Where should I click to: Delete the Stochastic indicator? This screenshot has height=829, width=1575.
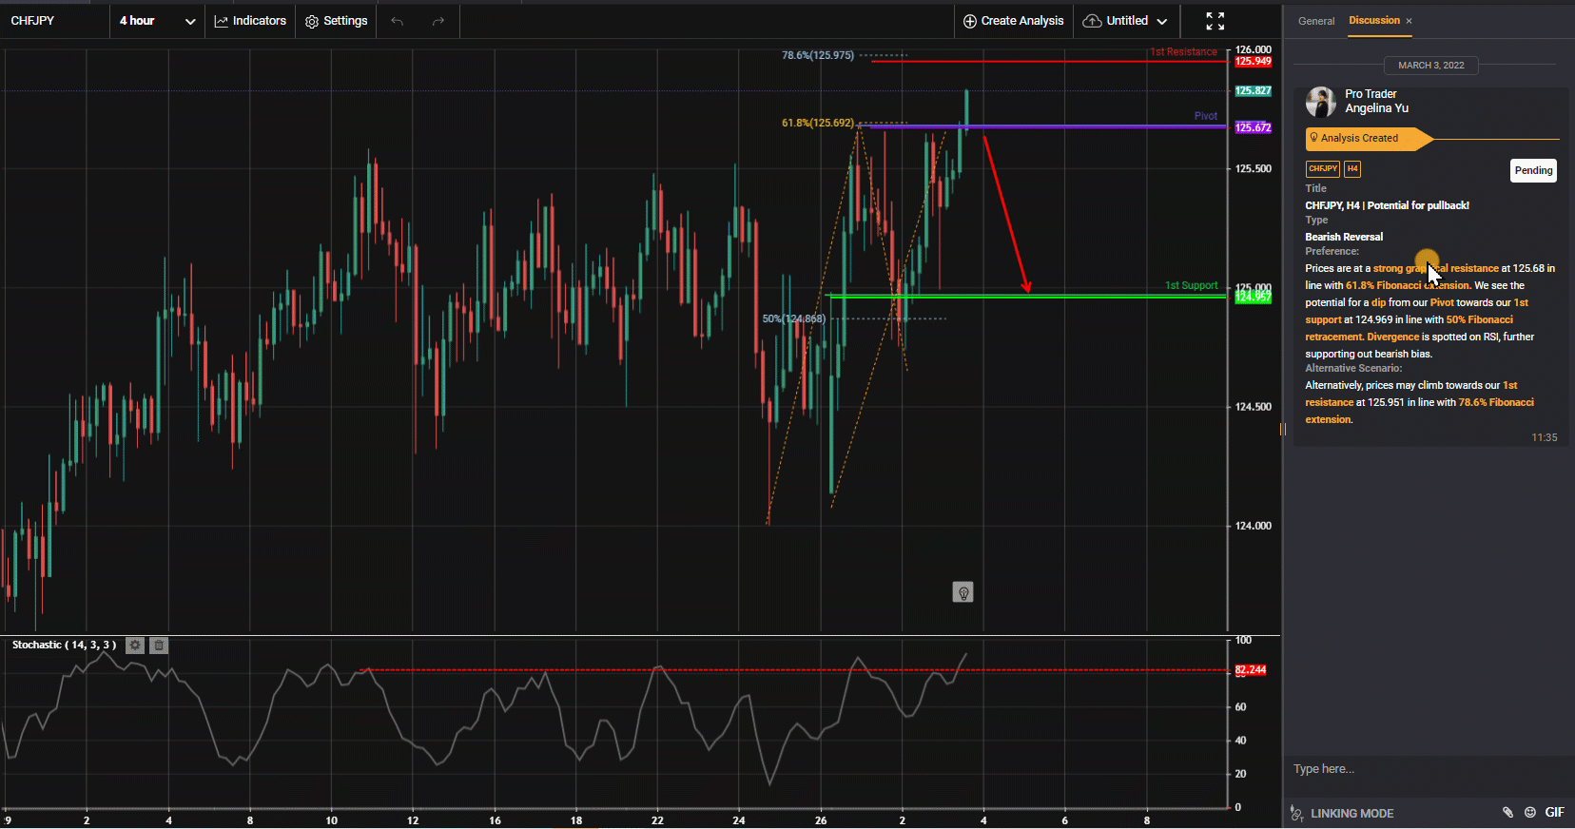pos(159,646)
